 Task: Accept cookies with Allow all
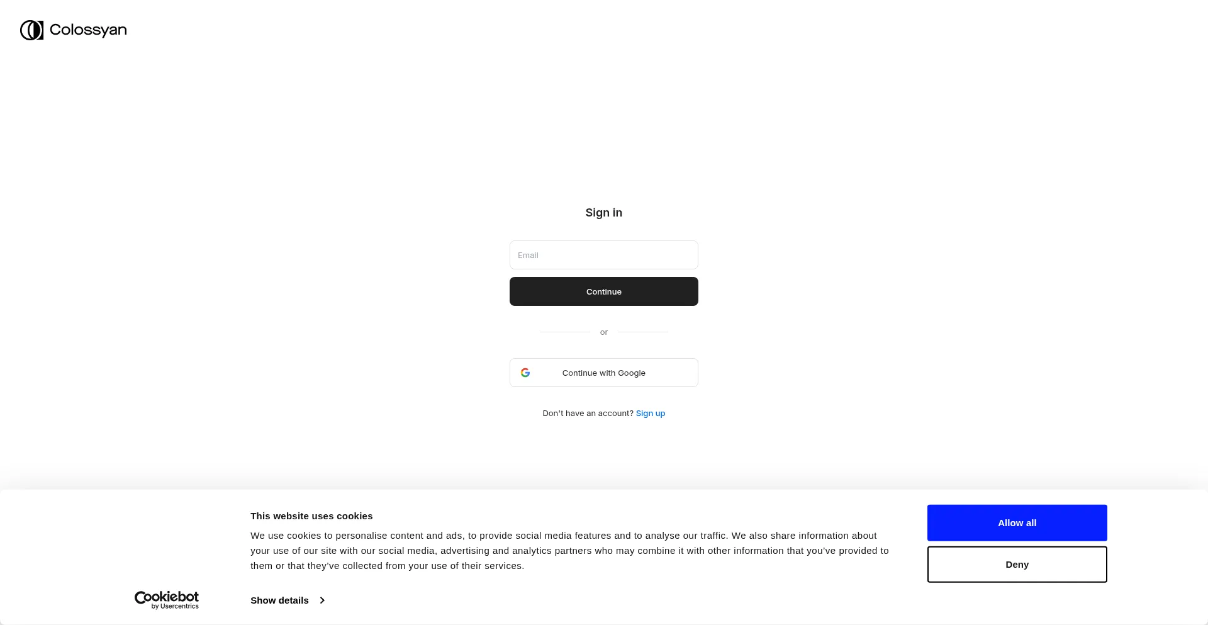[1017, 523]
